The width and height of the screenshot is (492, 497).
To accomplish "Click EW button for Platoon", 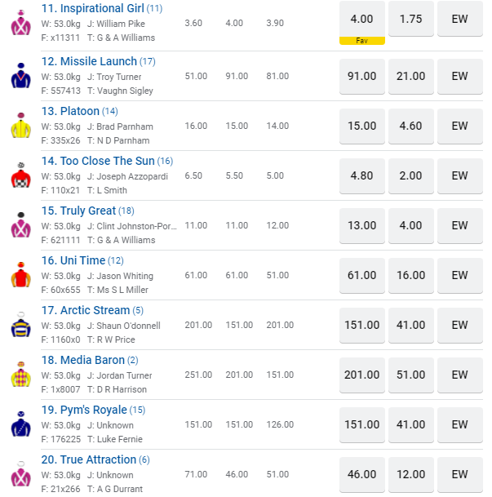I will click(x=460, y=126).
